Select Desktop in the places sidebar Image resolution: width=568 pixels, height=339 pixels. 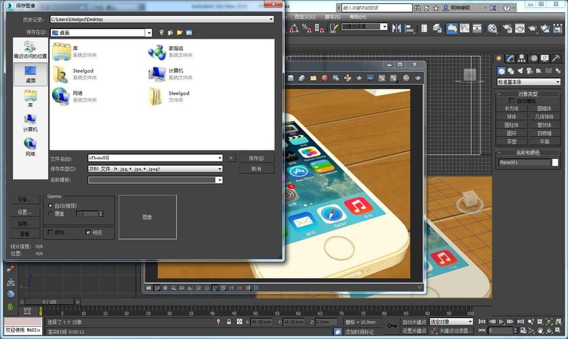coord(31,75)
